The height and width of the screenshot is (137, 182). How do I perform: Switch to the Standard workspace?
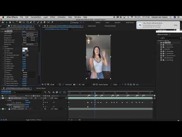click(x=118, y=22)
